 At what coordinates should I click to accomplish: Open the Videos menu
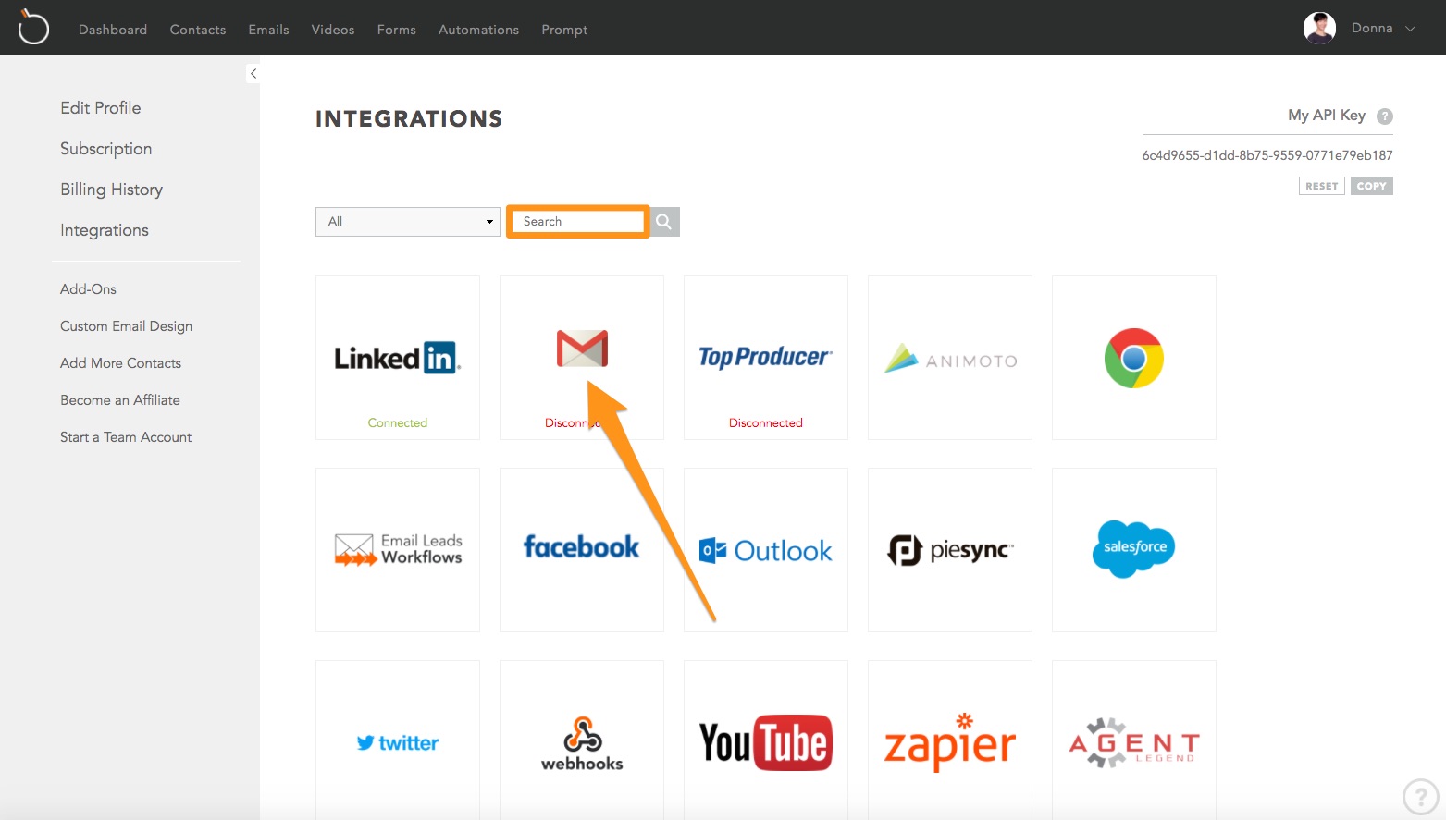pos(333,30)
